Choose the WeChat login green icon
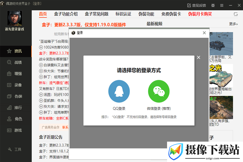The height and width of the screenshot is (162, 243). [159, 91]
